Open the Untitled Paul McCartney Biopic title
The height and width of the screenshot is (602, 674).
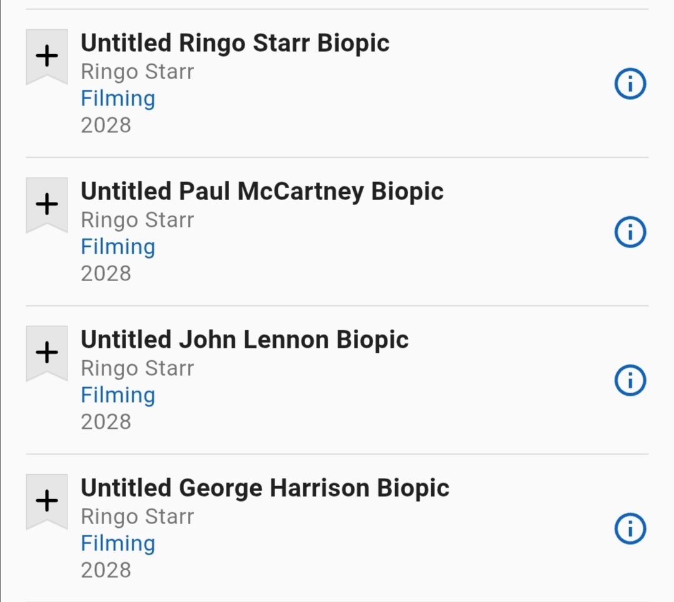coord(262,191)
